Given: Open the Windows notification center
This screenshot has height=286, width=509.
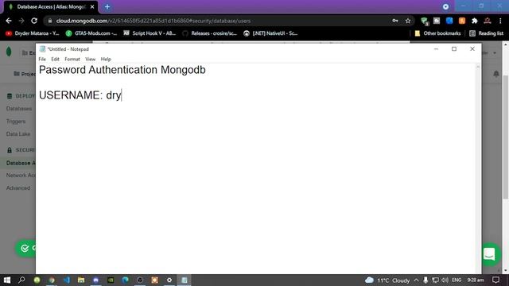Looking at the screenshot, I should pyautogui.click(x=495, y=280).
